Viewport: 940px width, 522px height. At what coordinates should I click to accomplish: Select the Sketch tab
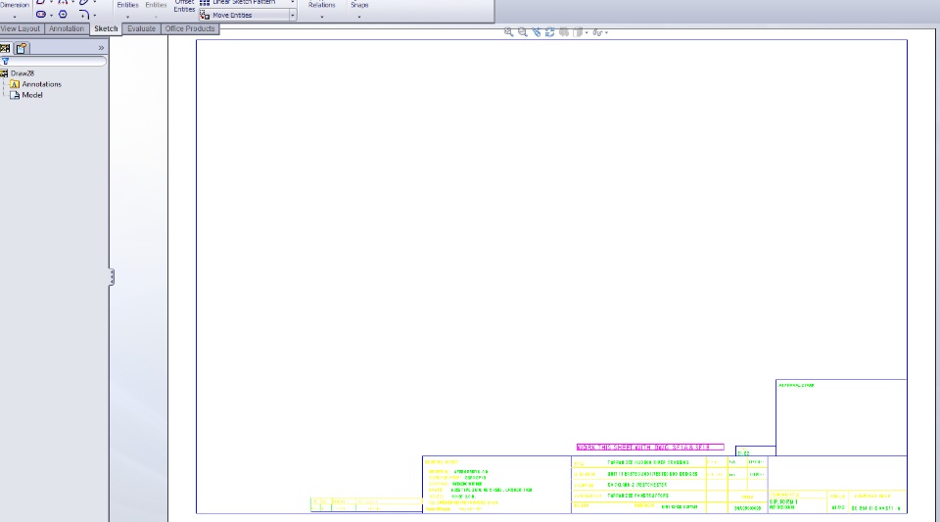click(106, 28)
